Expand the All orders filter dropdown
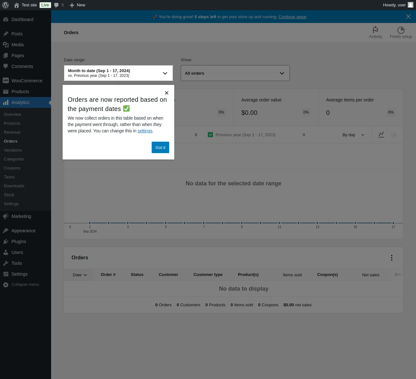Image resolution: width=416 pixels, height=379 pixels. [x=235, y=73]
